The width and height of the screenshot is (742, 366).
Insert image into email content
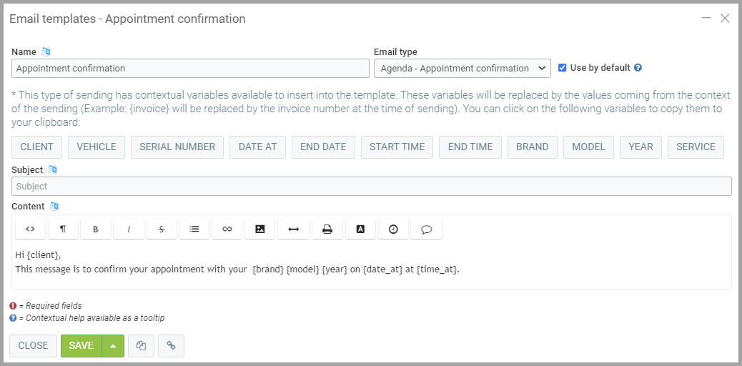tap(260, 229)
